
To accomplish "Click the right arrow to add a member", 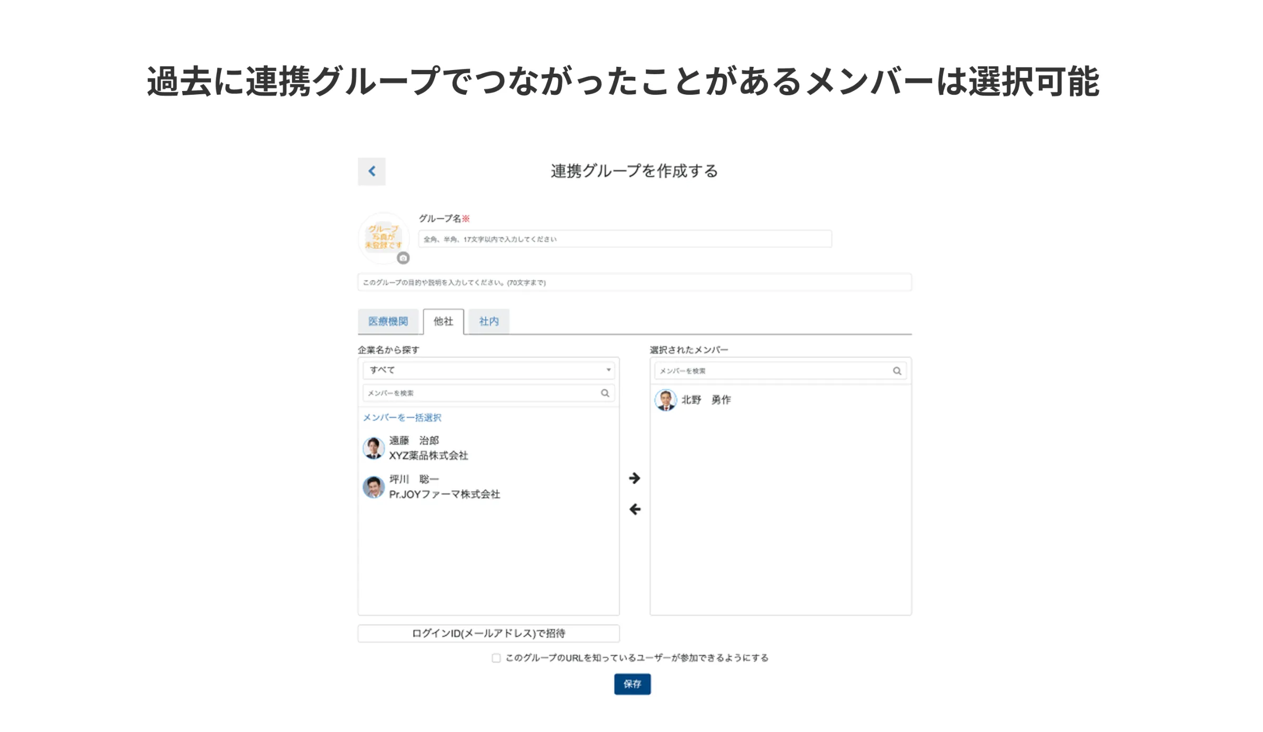I will (635, 478).
